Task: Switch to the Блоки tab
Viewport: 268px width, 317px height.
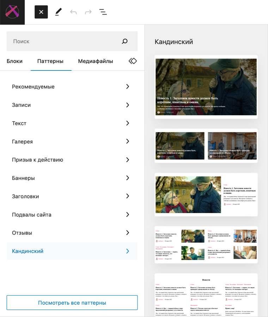Action: click(x=14, y=61)
